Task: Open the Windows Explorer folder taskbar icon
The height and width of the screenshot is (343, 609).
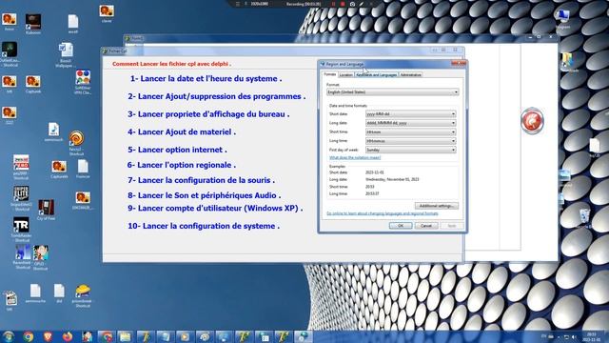Action: (125, 336)
